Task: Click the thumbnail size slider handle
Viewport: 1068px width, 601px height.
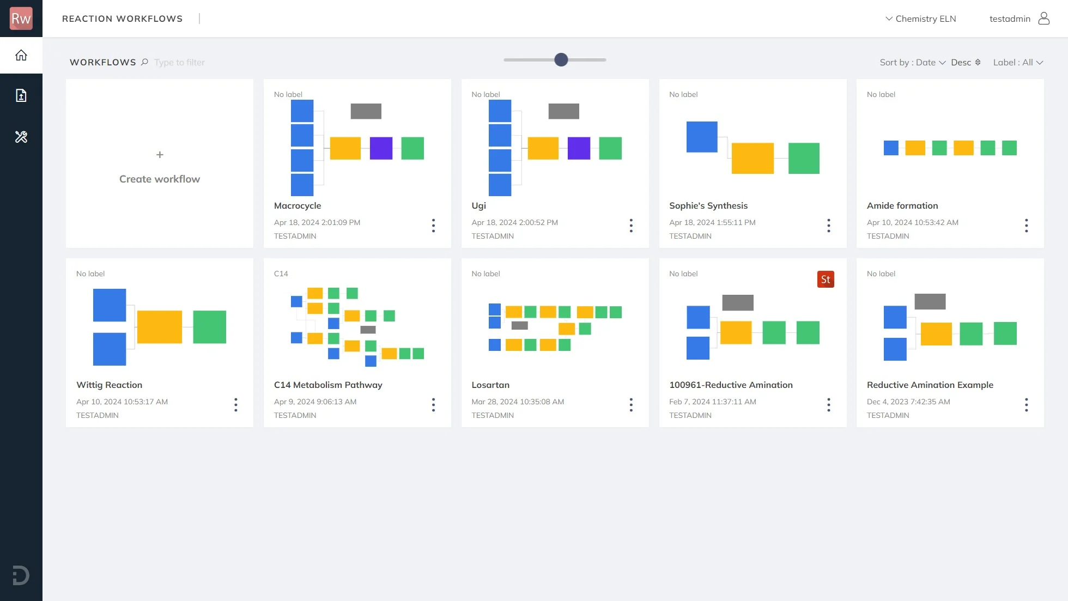Action: point(561,60)
